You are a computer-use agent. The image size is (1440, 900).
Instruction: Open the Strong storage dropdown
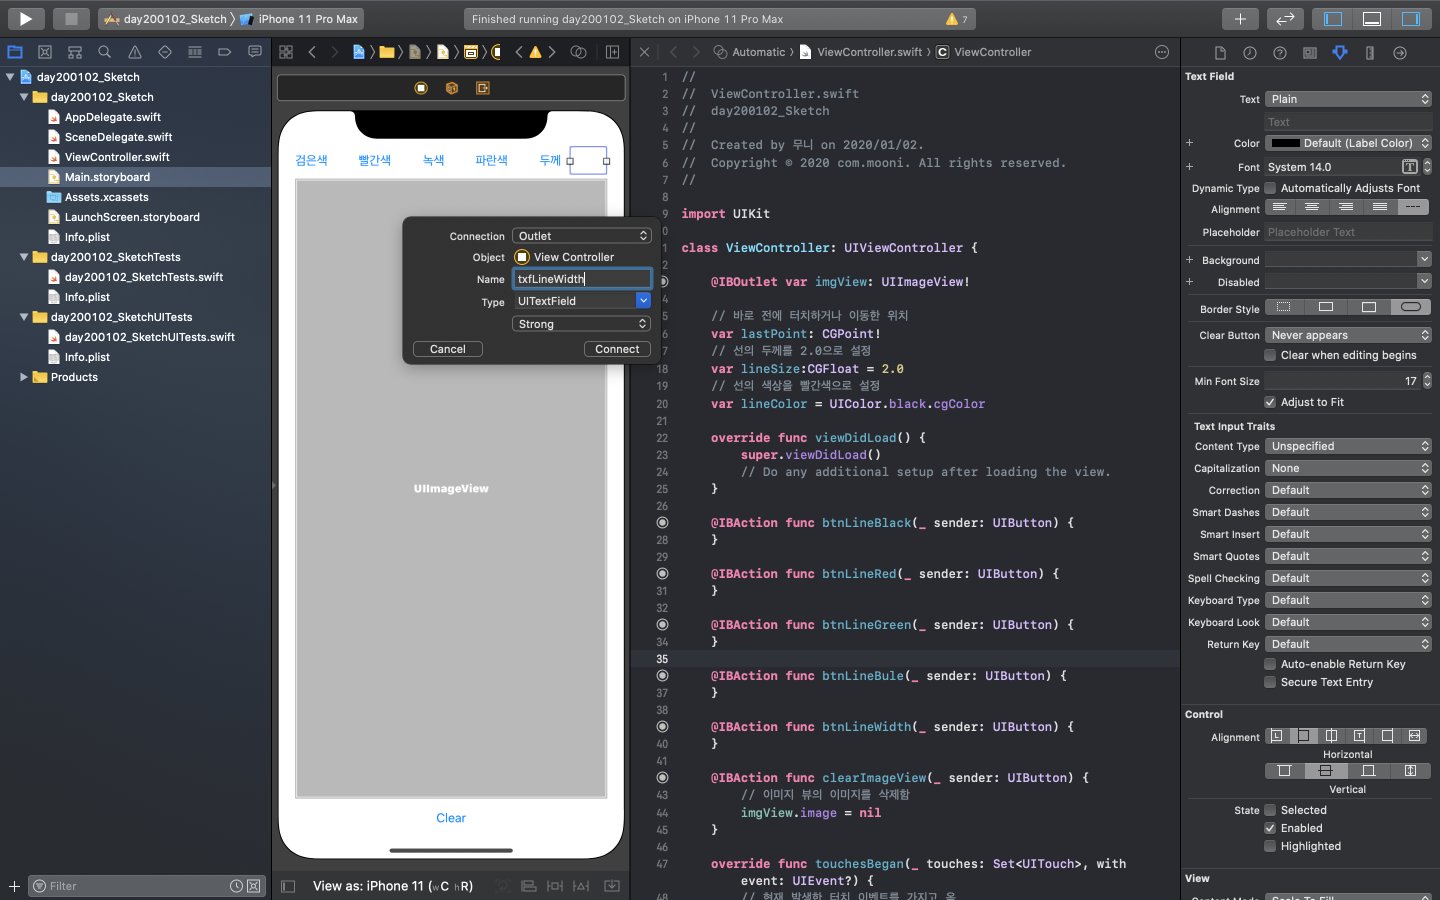(x=581, y=324)
